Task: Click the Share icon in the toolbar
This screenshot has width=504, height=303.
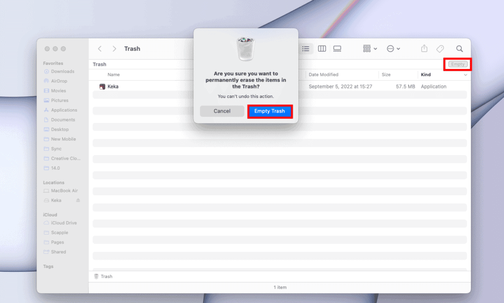Action: [424, 49]
